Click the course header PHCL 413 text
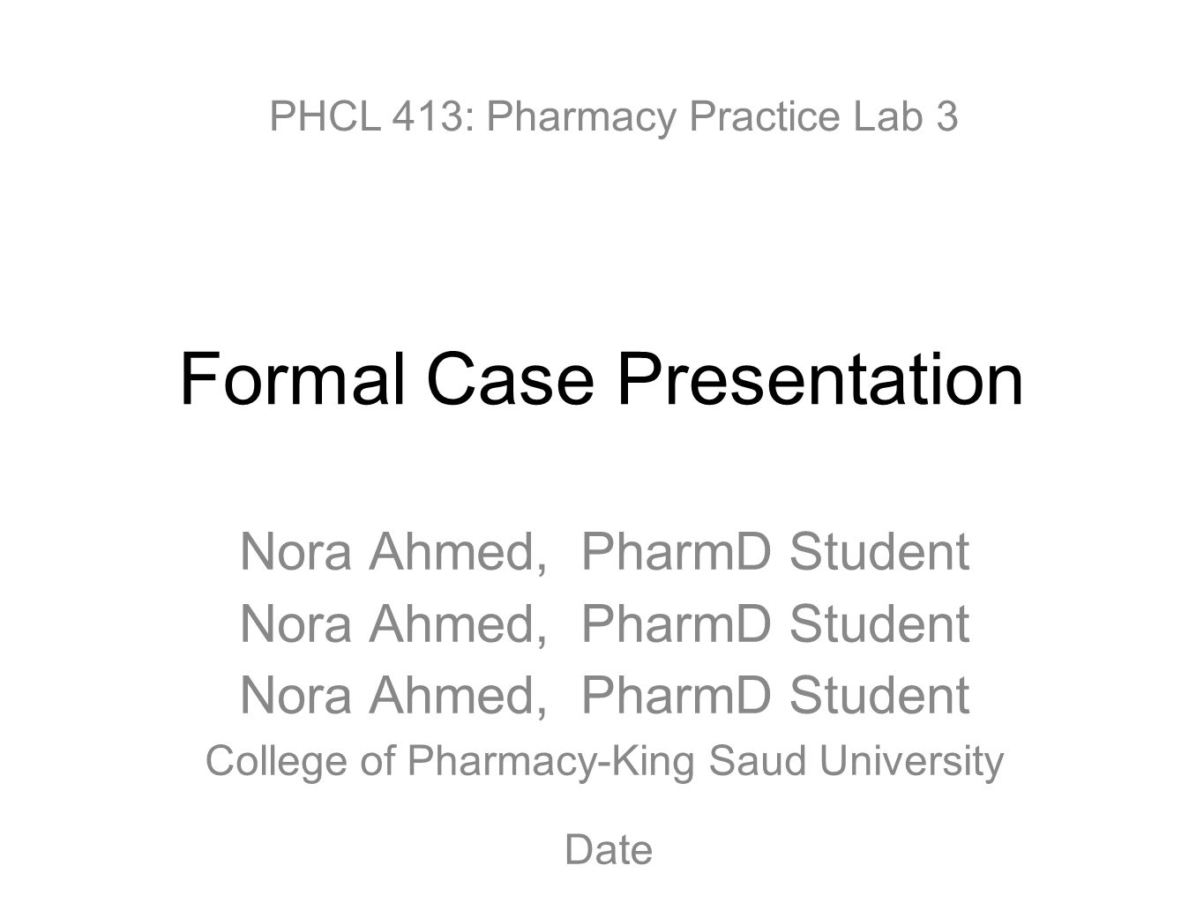Viewport: 1204px width, 903px height. (x=613, y=116)
